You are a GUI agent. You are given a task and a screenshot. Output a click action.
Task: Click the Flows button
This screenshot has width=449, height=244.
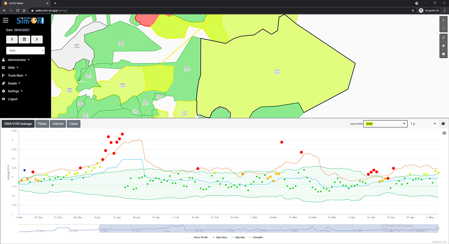(x=42, y=124)
